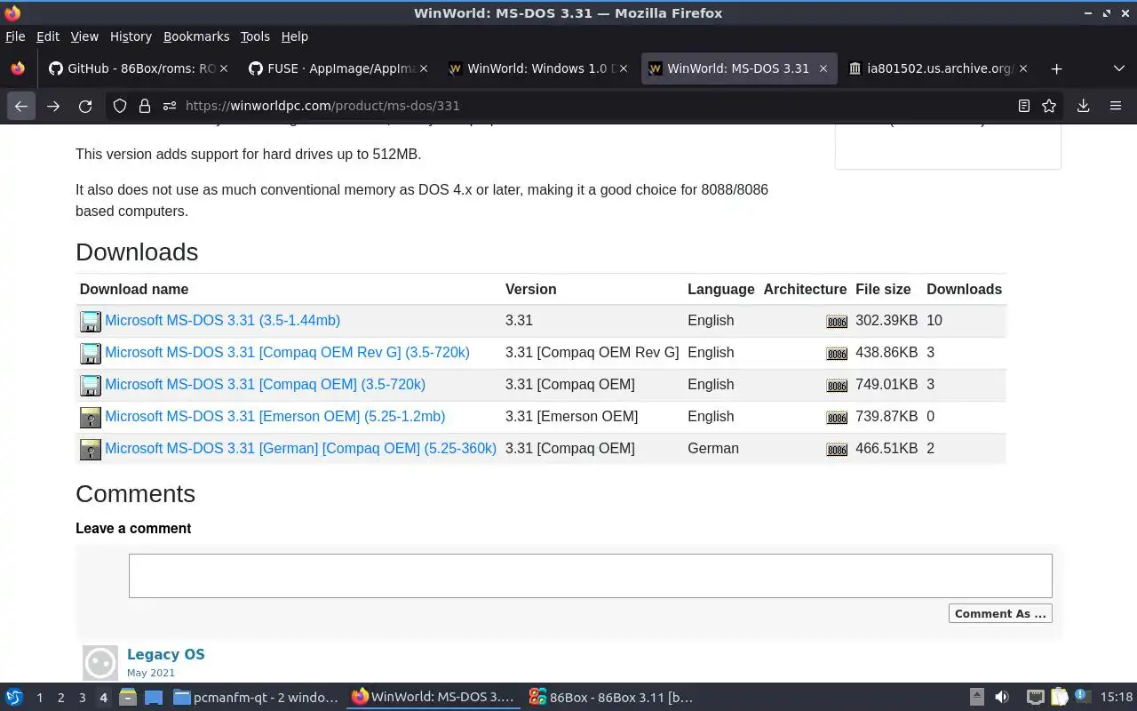Click the network monitor tray icon
This screenshot has width=1137, height=711.
coord(1035,698)
